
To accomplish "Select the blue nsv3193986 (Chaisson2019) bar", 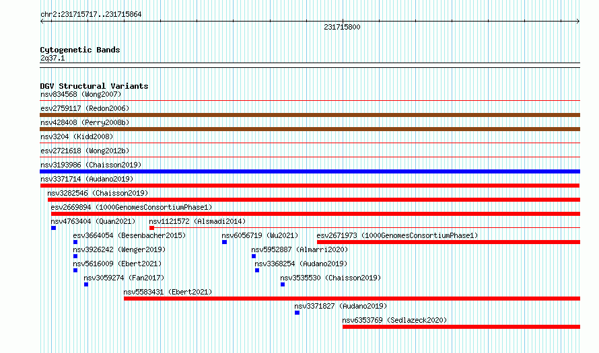I will pos(310,171).
